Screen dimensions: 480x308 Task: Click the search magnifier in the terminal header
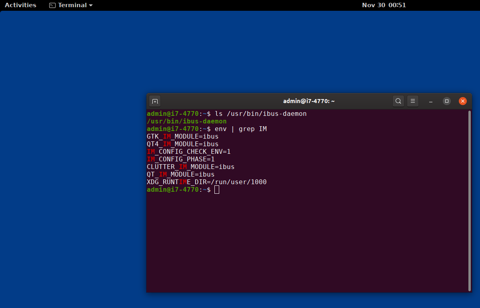pyautogui.click(x=398, y=101)
